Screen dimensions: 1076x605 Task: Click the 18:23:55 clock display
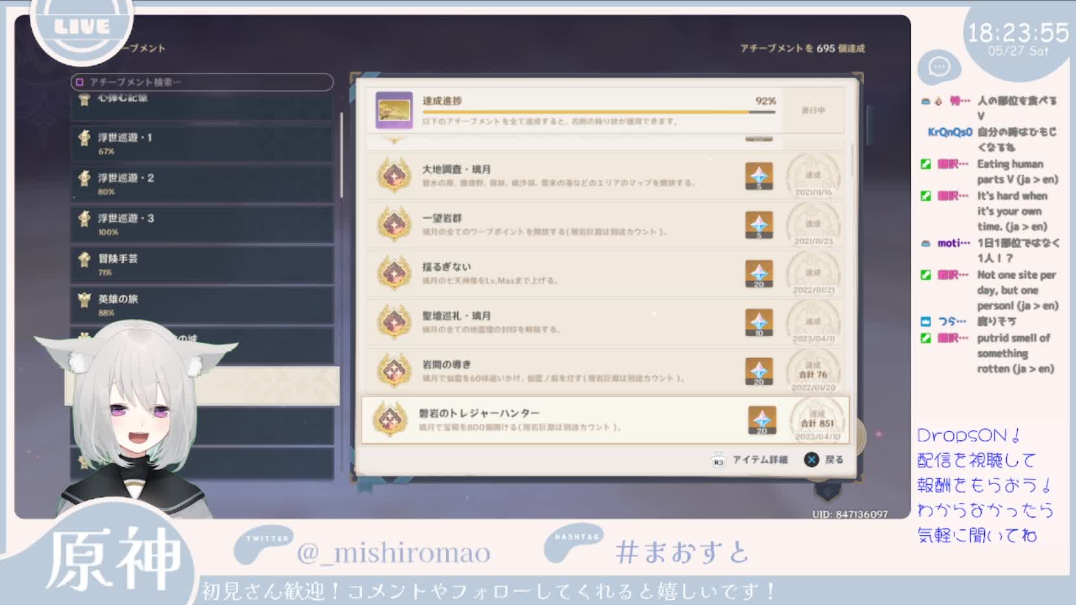[1018, 32]
